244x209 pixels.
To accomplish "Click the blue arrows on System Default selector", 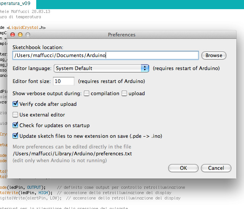I will click(x=144, y=69).
